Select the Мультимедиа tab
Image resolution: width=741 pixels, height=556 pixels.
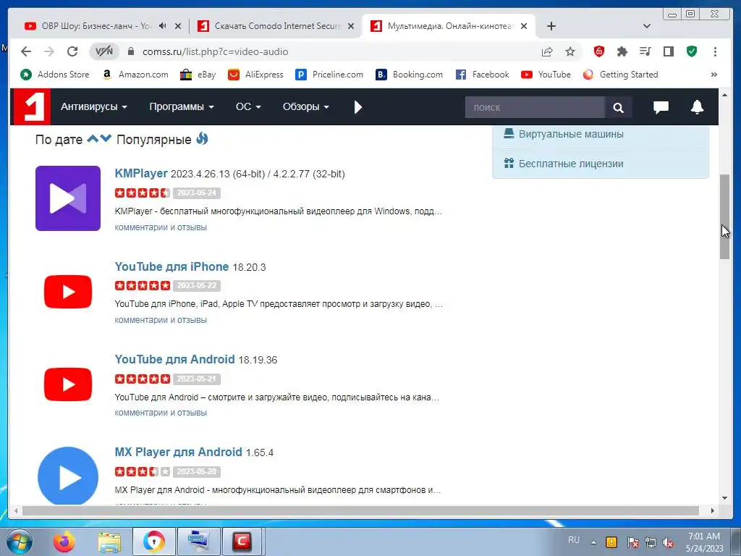coord(449,26)
